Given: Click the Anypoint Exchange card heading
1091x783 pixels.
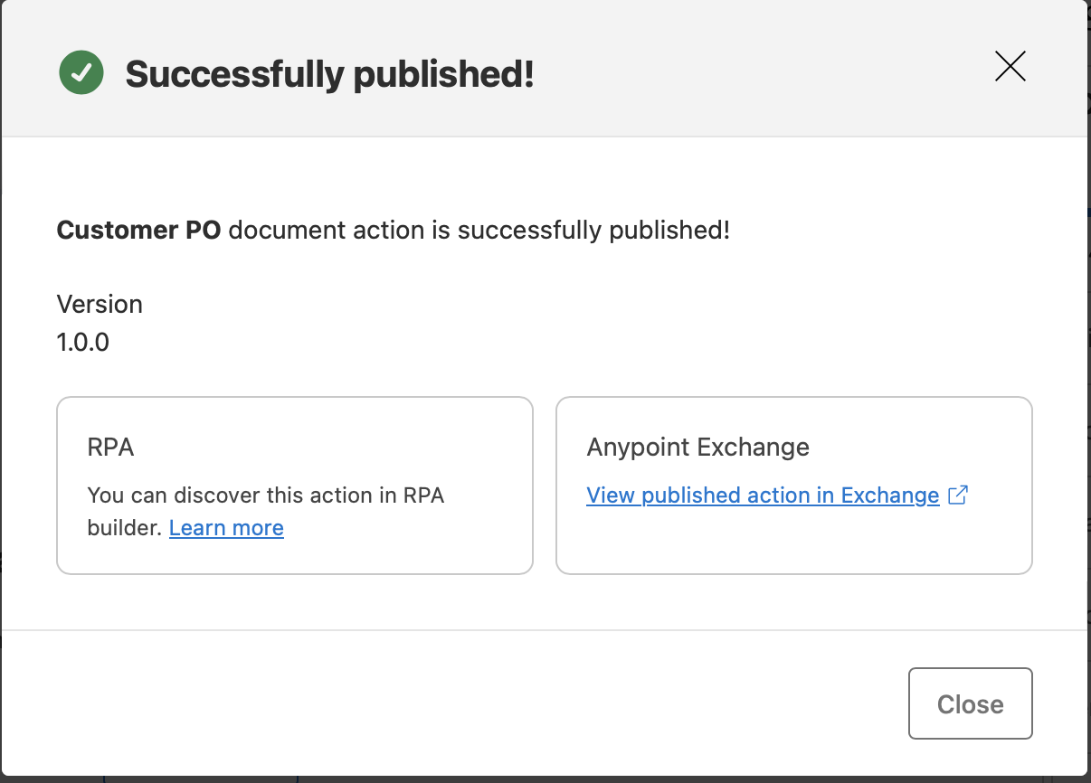Looking at the screenshot, I should click(x=697, y=447).
